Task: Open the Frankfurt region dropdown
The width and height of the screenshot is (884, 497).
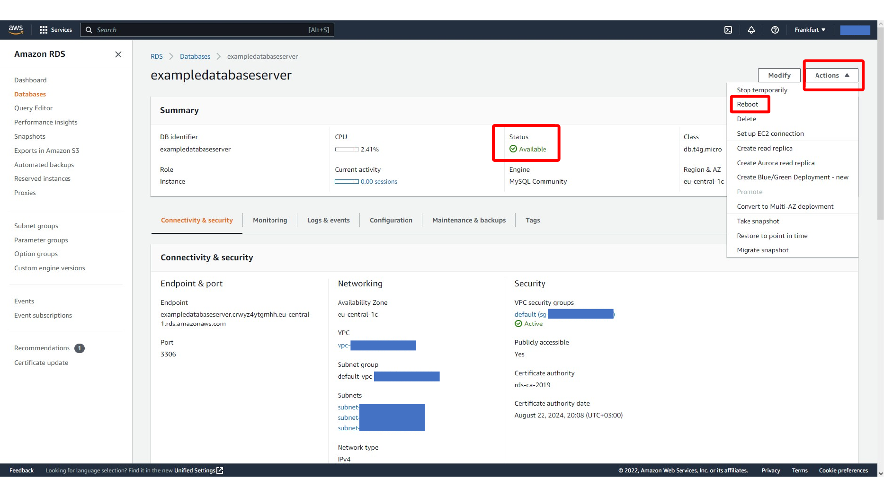Action: tap(810, 30)
